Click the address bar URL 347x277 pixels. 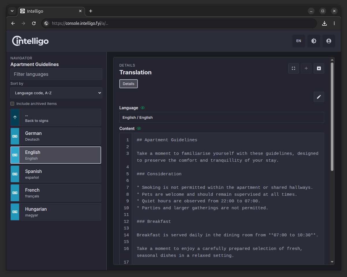click(80, 23)
